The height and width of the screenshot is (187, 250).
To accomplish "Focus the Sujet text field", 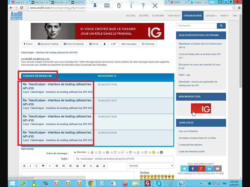I will (x=124, y=159).
